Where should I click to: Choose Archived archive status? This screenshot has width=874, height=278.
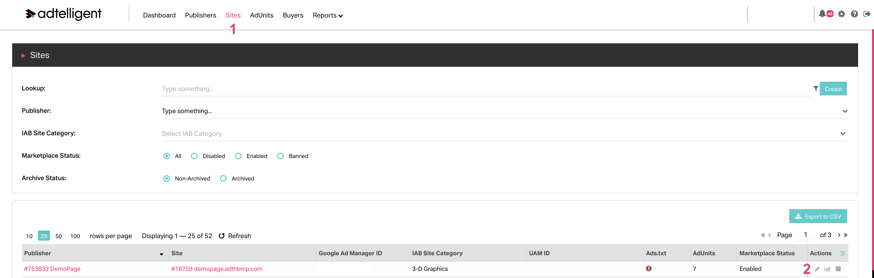click(x=223, y=178)
